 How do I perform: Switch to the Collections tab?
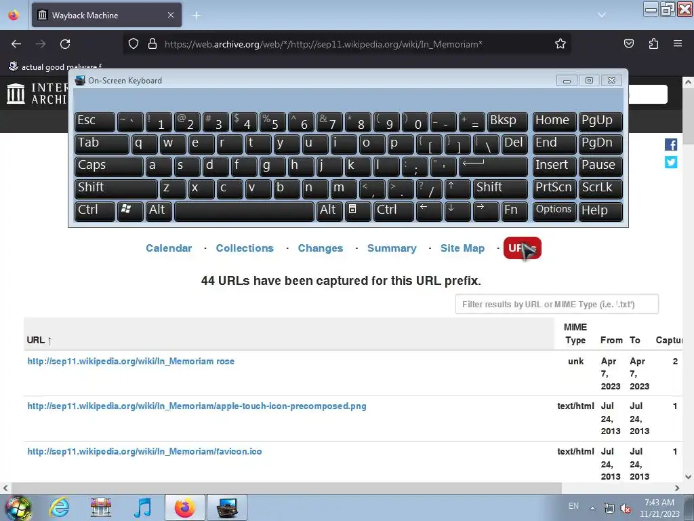pyautogui.click(x=245, y=248)
